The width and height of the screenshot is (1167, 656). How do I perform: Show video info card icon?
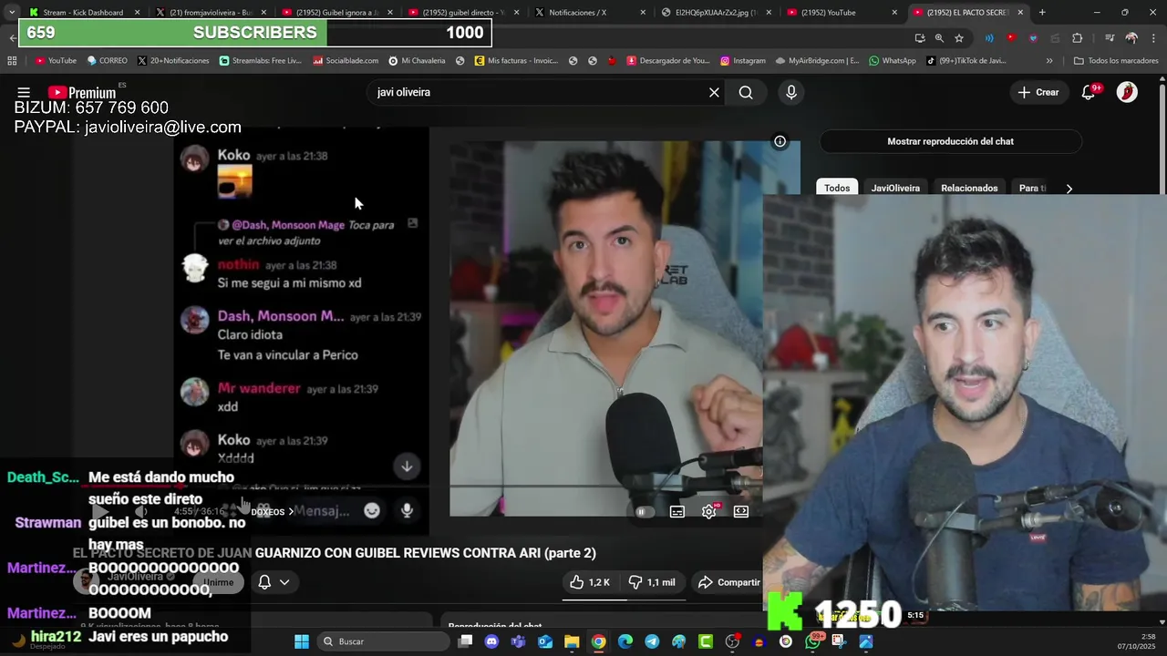780,141
